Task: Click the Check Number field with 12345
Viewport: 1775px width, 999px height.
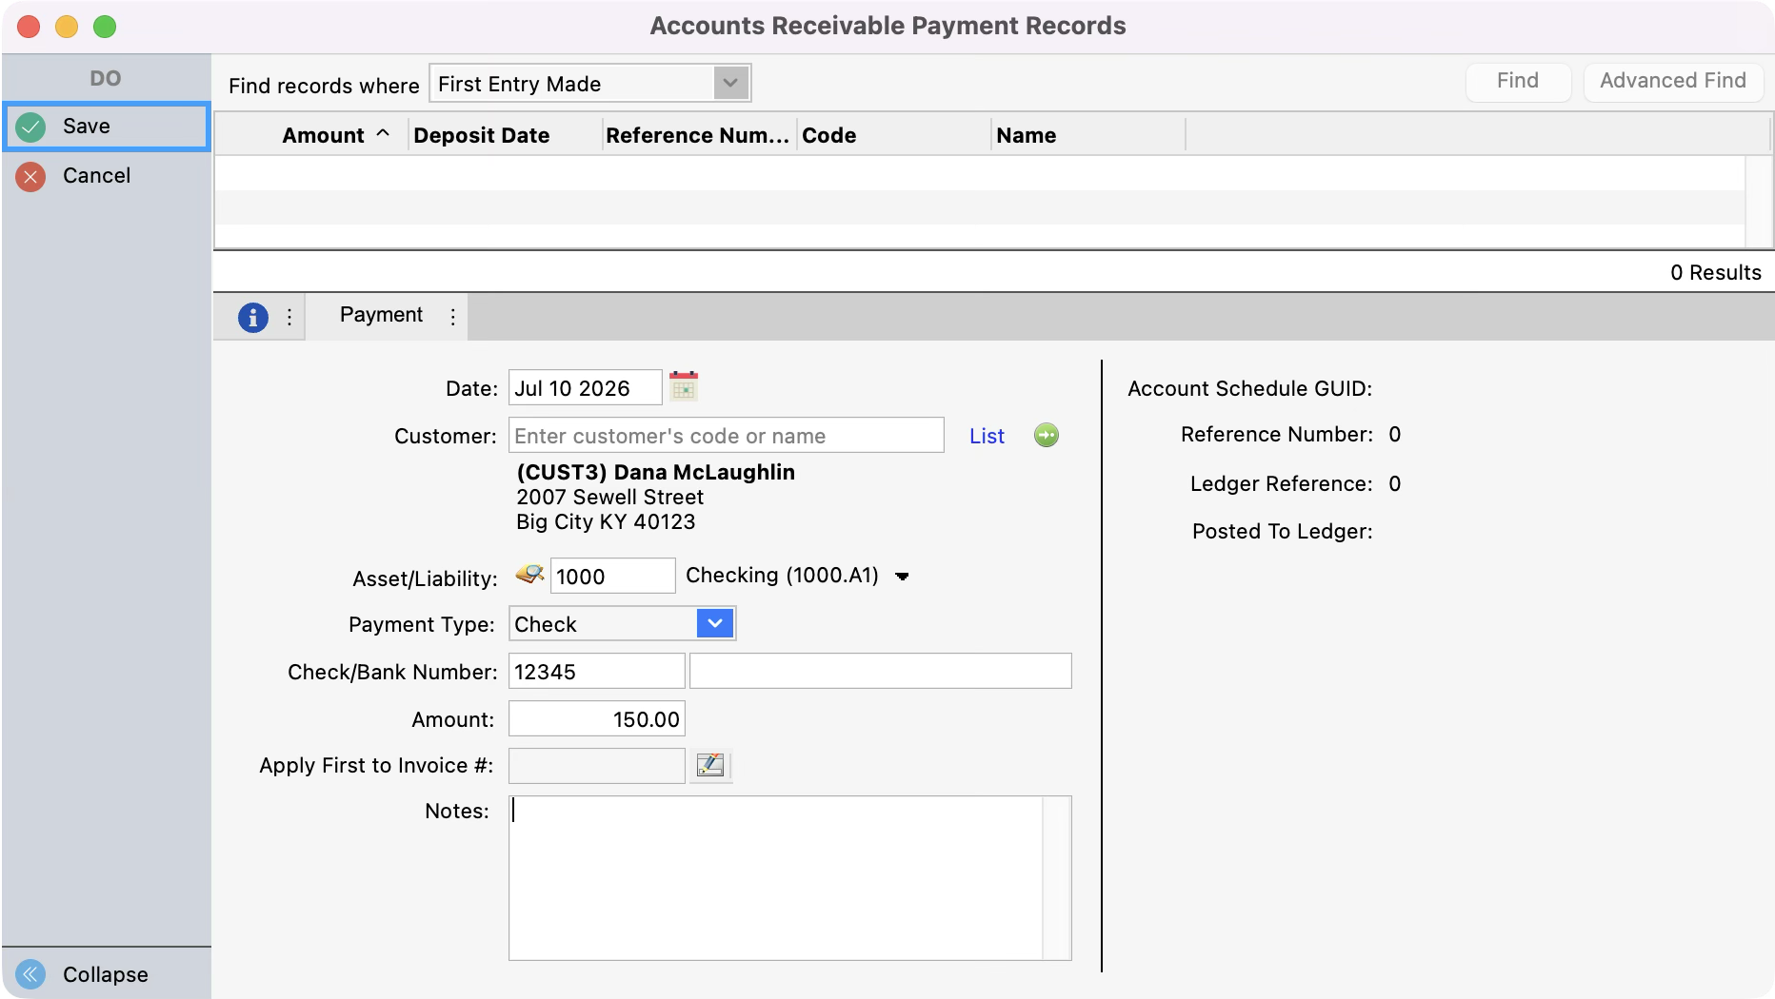Action: (x=596, y=672)
